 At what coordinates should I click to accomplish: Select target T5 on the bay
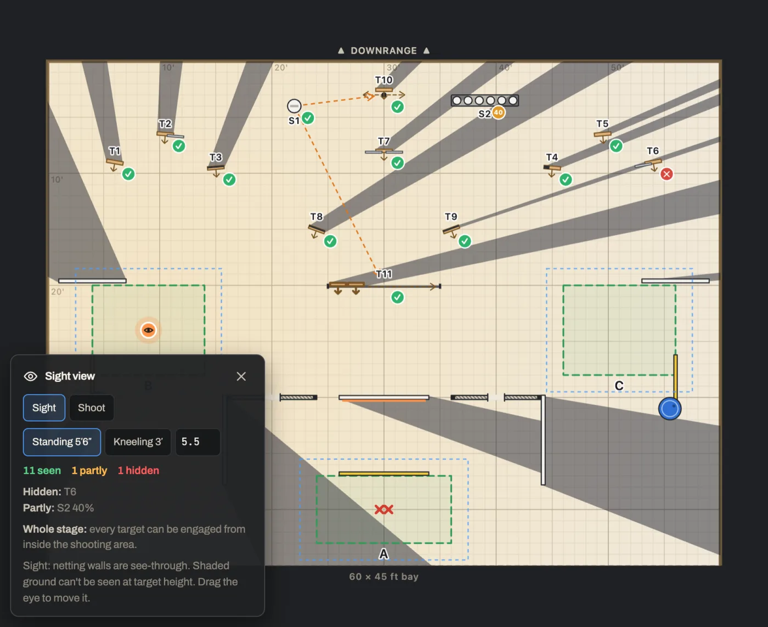click(x=602, y=134)
